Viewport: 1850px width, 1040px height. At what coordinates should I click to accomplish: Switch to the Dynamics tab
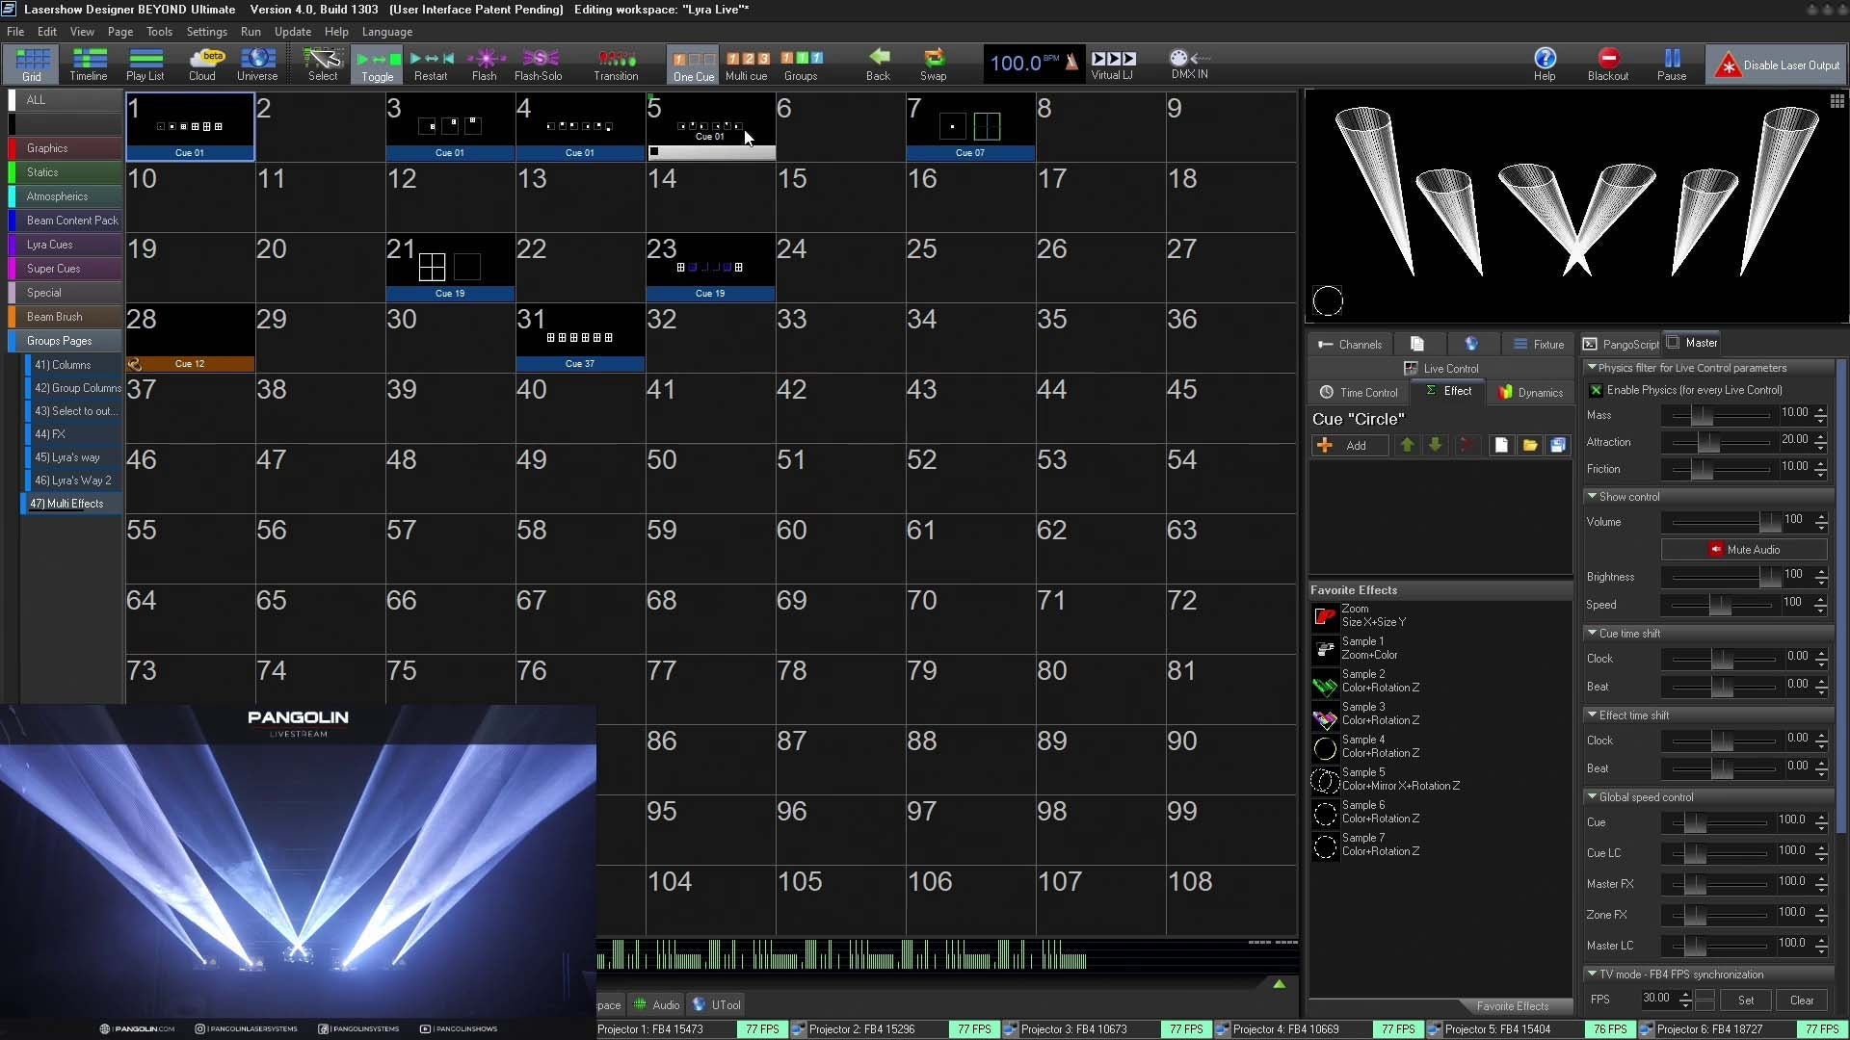pos(1530,392)
